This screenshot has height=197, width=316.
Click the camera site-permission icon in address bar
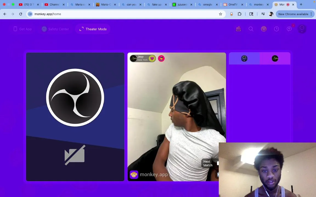30,14
